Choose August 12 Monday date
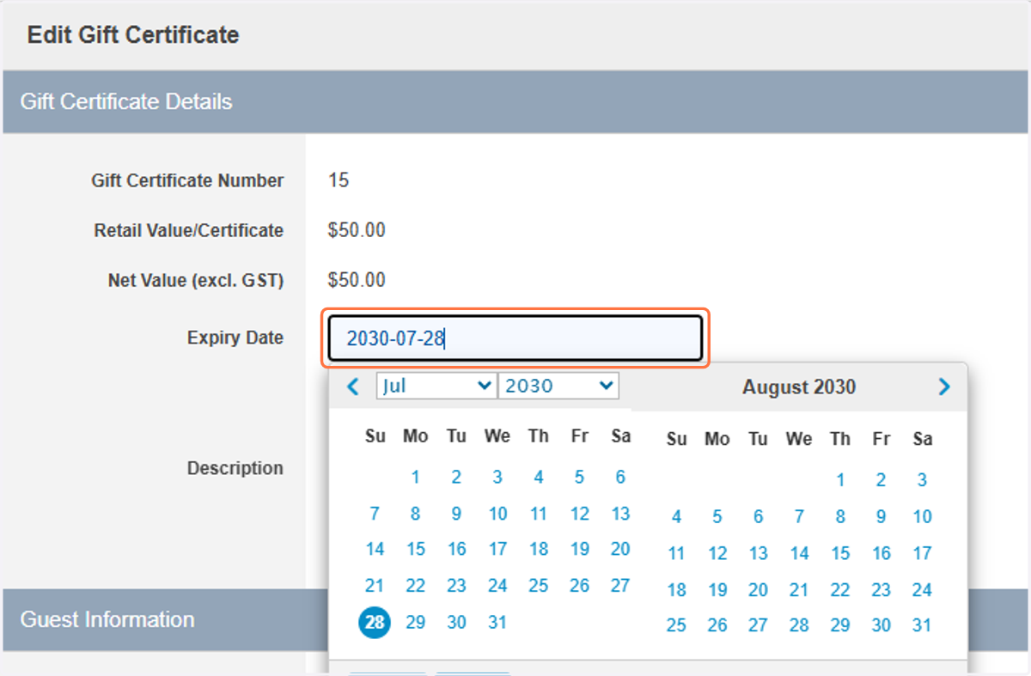The width and height of the screenshot is (1031, 676). click(x=717, y=554)
